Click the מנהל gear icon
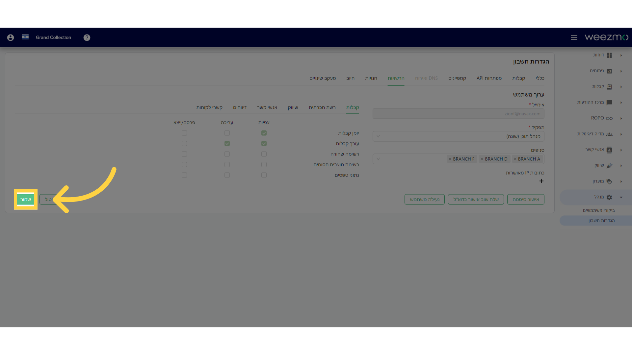This screenshot has height=355, width=632. coord(609,197)
